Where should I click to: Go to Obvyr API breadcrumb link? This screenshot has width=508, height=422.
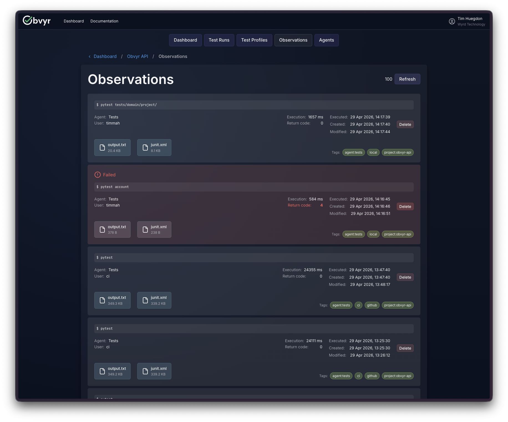pyautogui.click(x=138, y=57)
